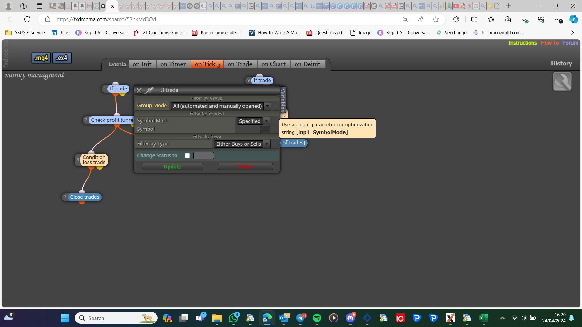Open the Variables side tab

283,100
